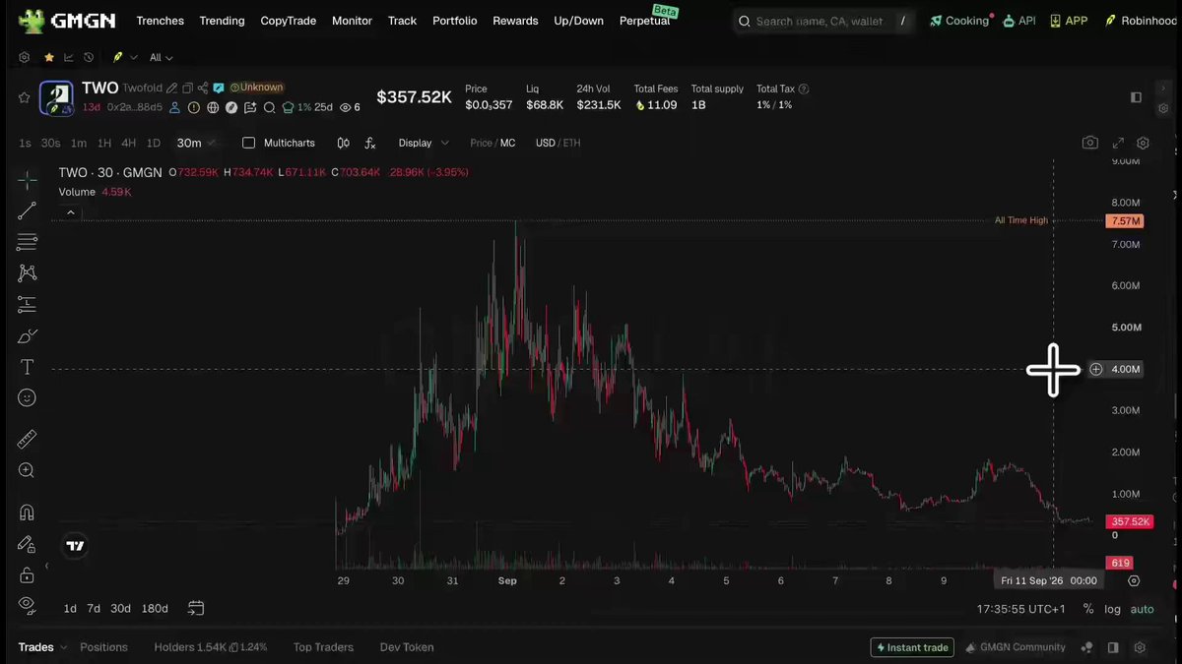Copy contract address 0x2a...88d5
The image size is (1182, 664).
click(x=135, y=107)
